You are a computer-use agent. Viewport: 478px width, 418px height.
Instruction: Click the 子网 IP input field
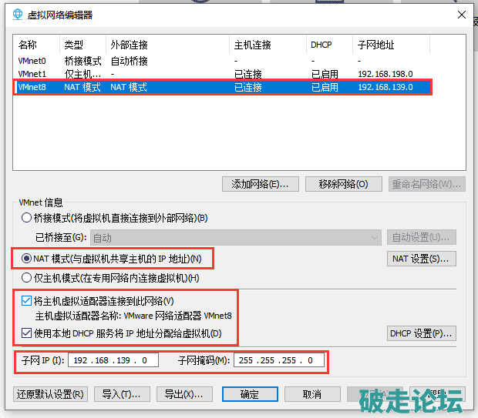pos(113,360)
